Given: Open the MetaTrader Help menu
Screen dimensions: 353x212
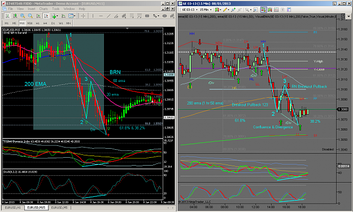Looking at the screenshot, I should [82, 9].
